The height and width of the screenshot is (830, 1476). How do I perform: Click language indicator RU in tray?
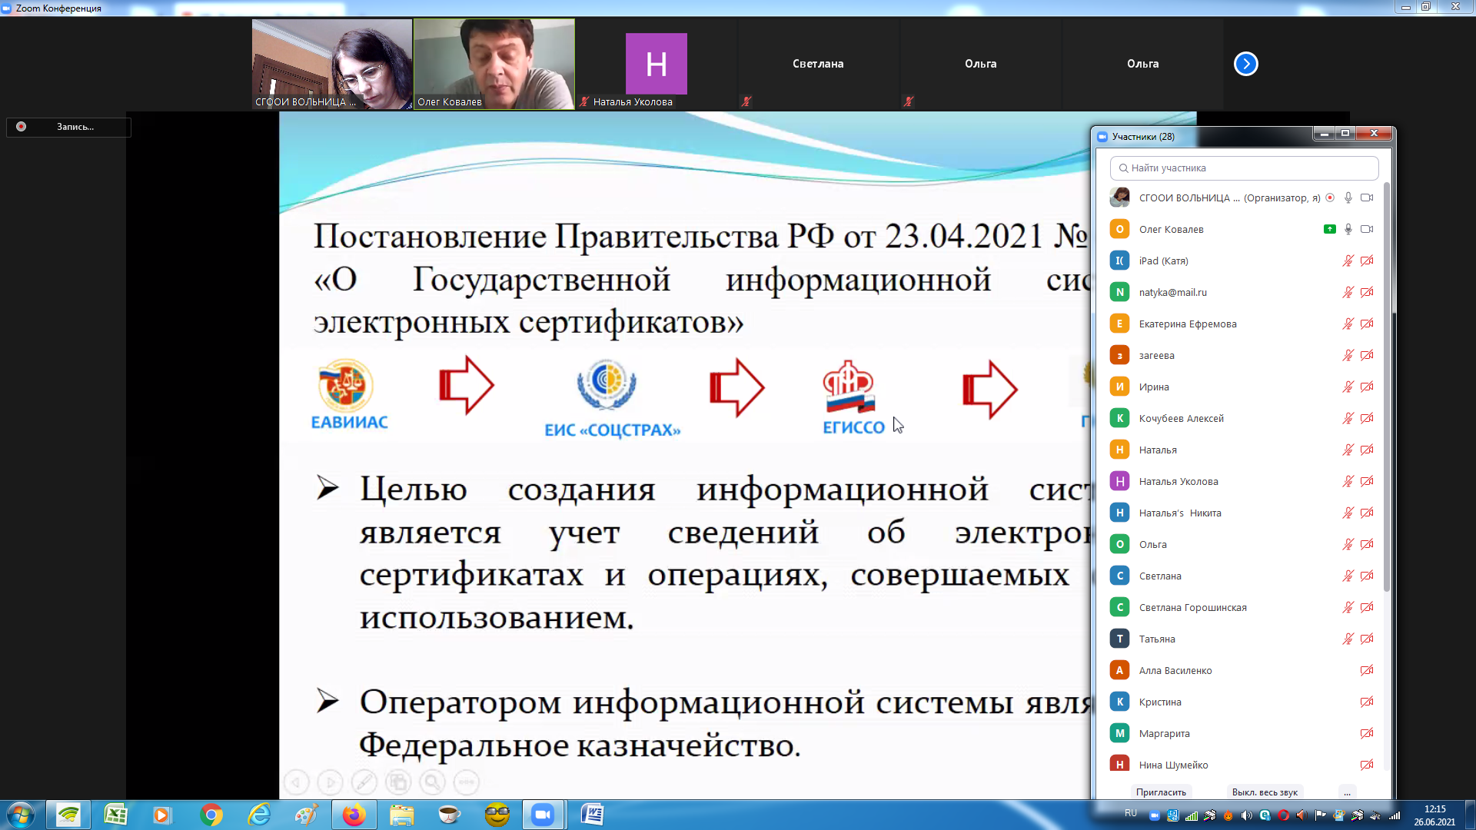[1130, 813]
